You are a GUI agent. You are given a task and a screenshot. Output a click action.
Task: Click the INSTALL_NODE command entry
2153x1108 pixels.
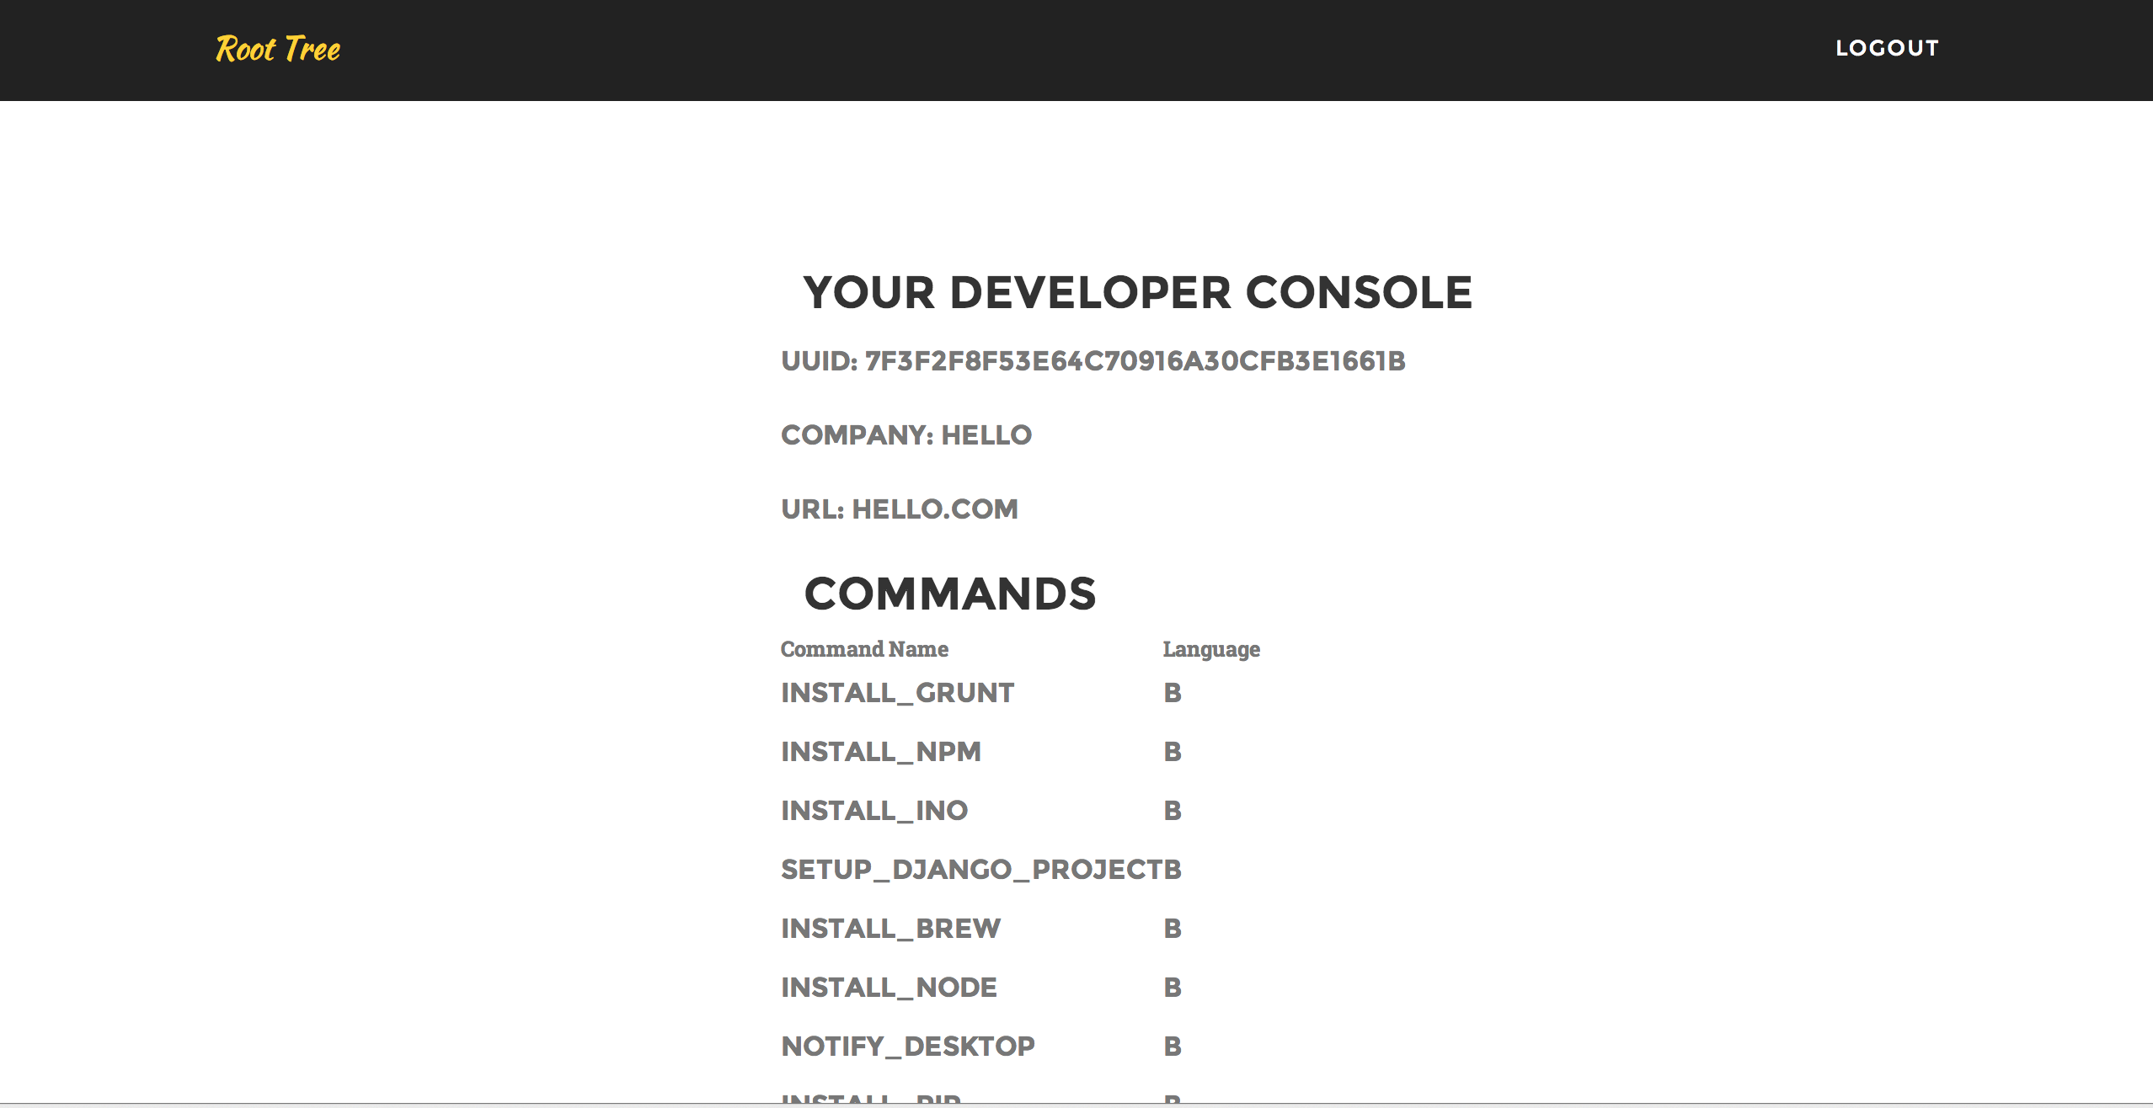[x=889, y=988]
